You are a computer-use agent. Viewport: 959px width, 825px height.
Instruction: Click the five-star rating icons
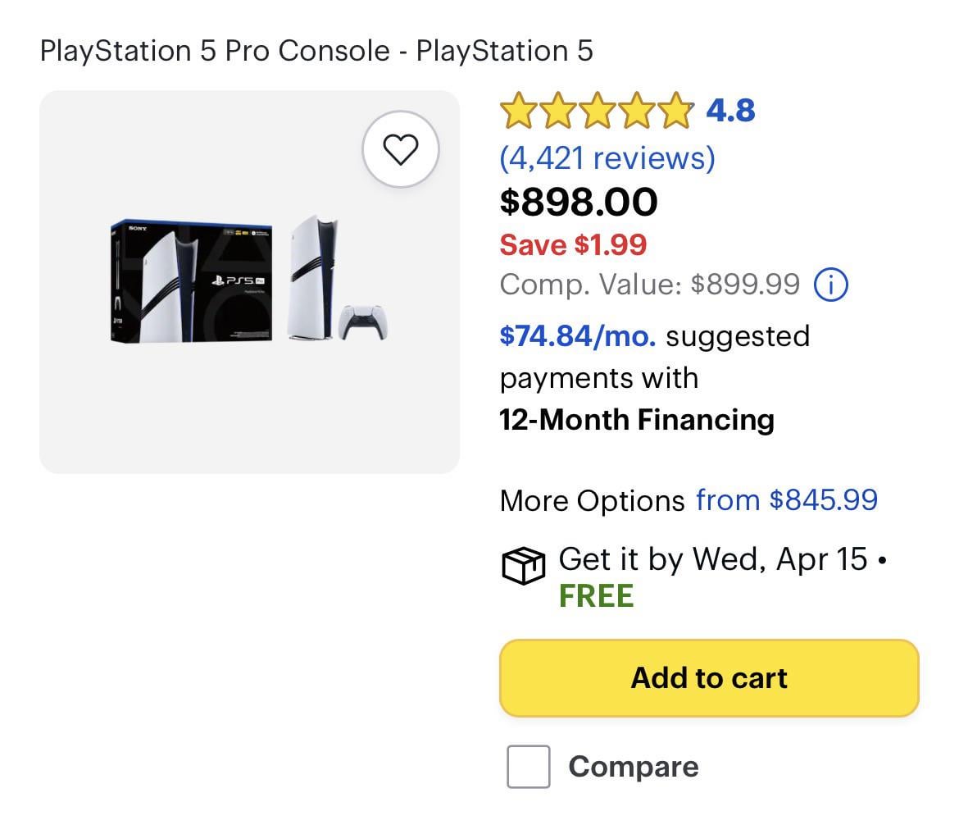click(x=596, y=111)
